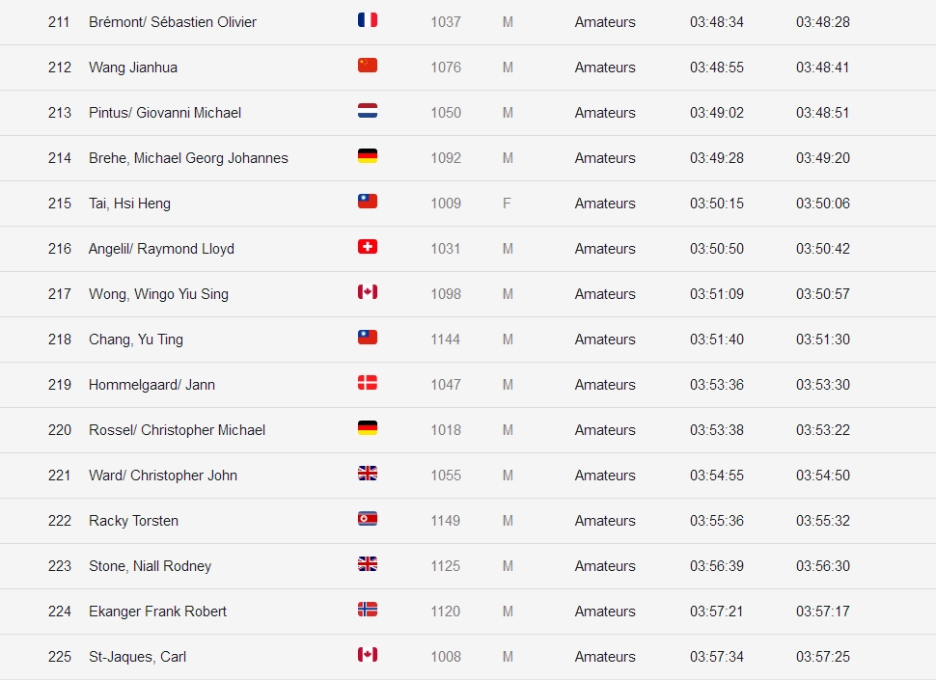Image resolution: width=936 pixels, height=680 pixels.
Task: Click the Netherlands flag in Pintus row
Action: pyautogui.click(x=367, y=111)
